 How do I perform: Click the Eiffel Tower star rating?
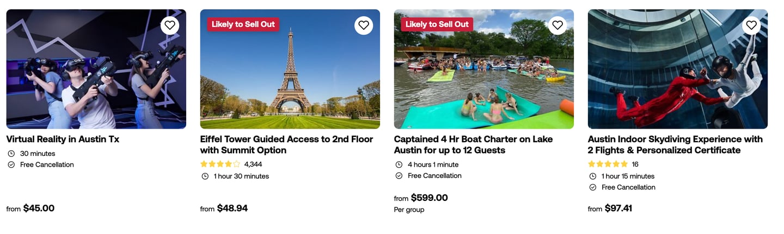220,164
